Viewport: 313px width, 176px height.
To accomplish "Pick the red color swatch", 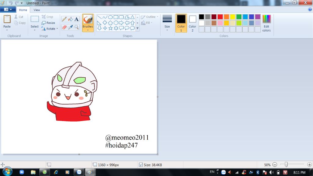I will 220,17.
